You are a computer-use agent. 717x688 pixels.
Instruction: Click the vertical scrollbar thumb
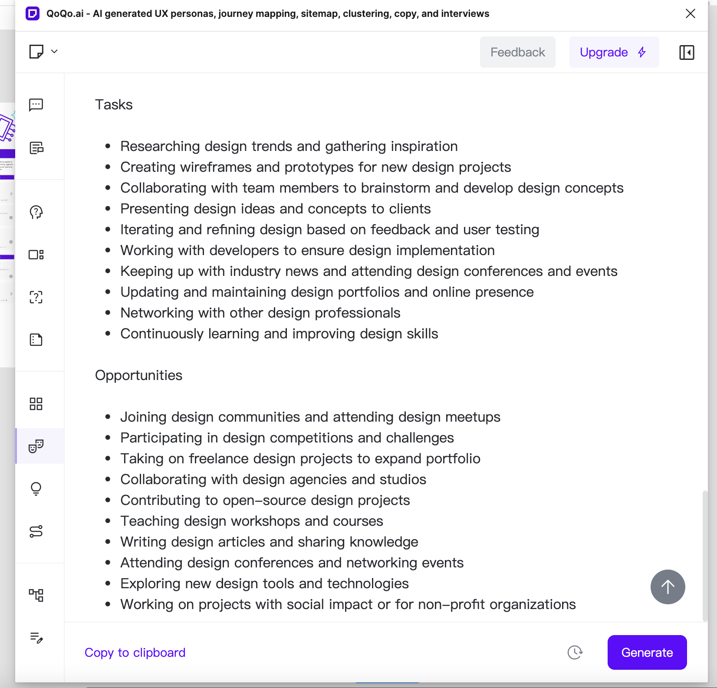click(705, 555)
